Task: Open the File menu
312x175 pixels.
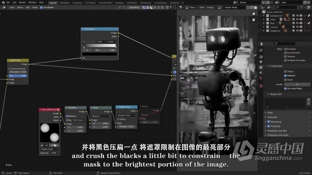Action: coord(8,3)
